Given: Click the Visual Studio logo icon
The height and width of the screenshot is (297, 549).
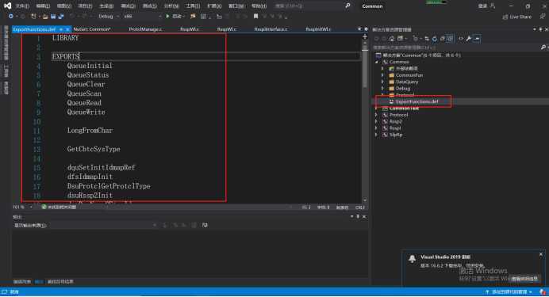Looking at the screenshot, I should 7,6.
